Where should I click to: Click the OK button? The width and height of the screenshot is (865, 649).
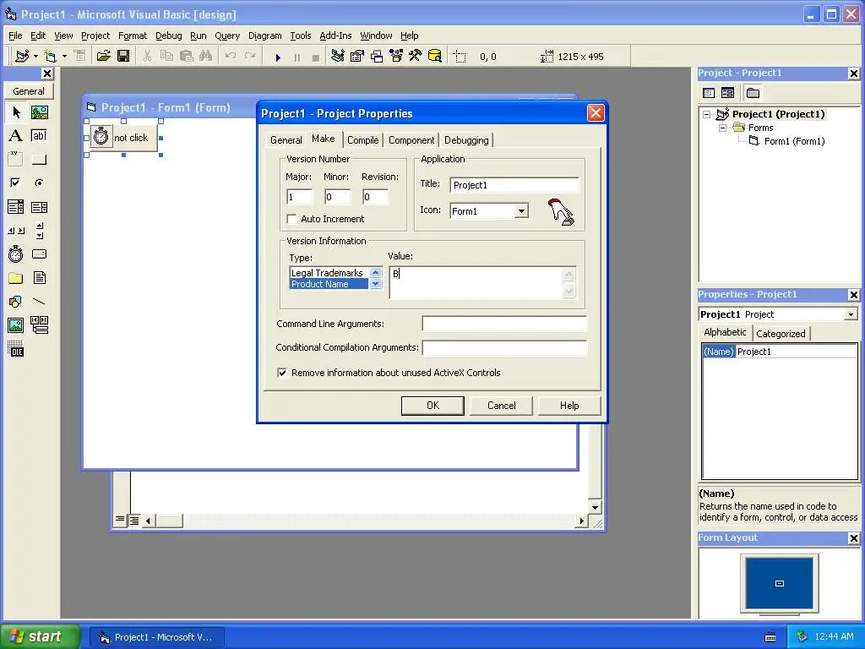point(432,406)
